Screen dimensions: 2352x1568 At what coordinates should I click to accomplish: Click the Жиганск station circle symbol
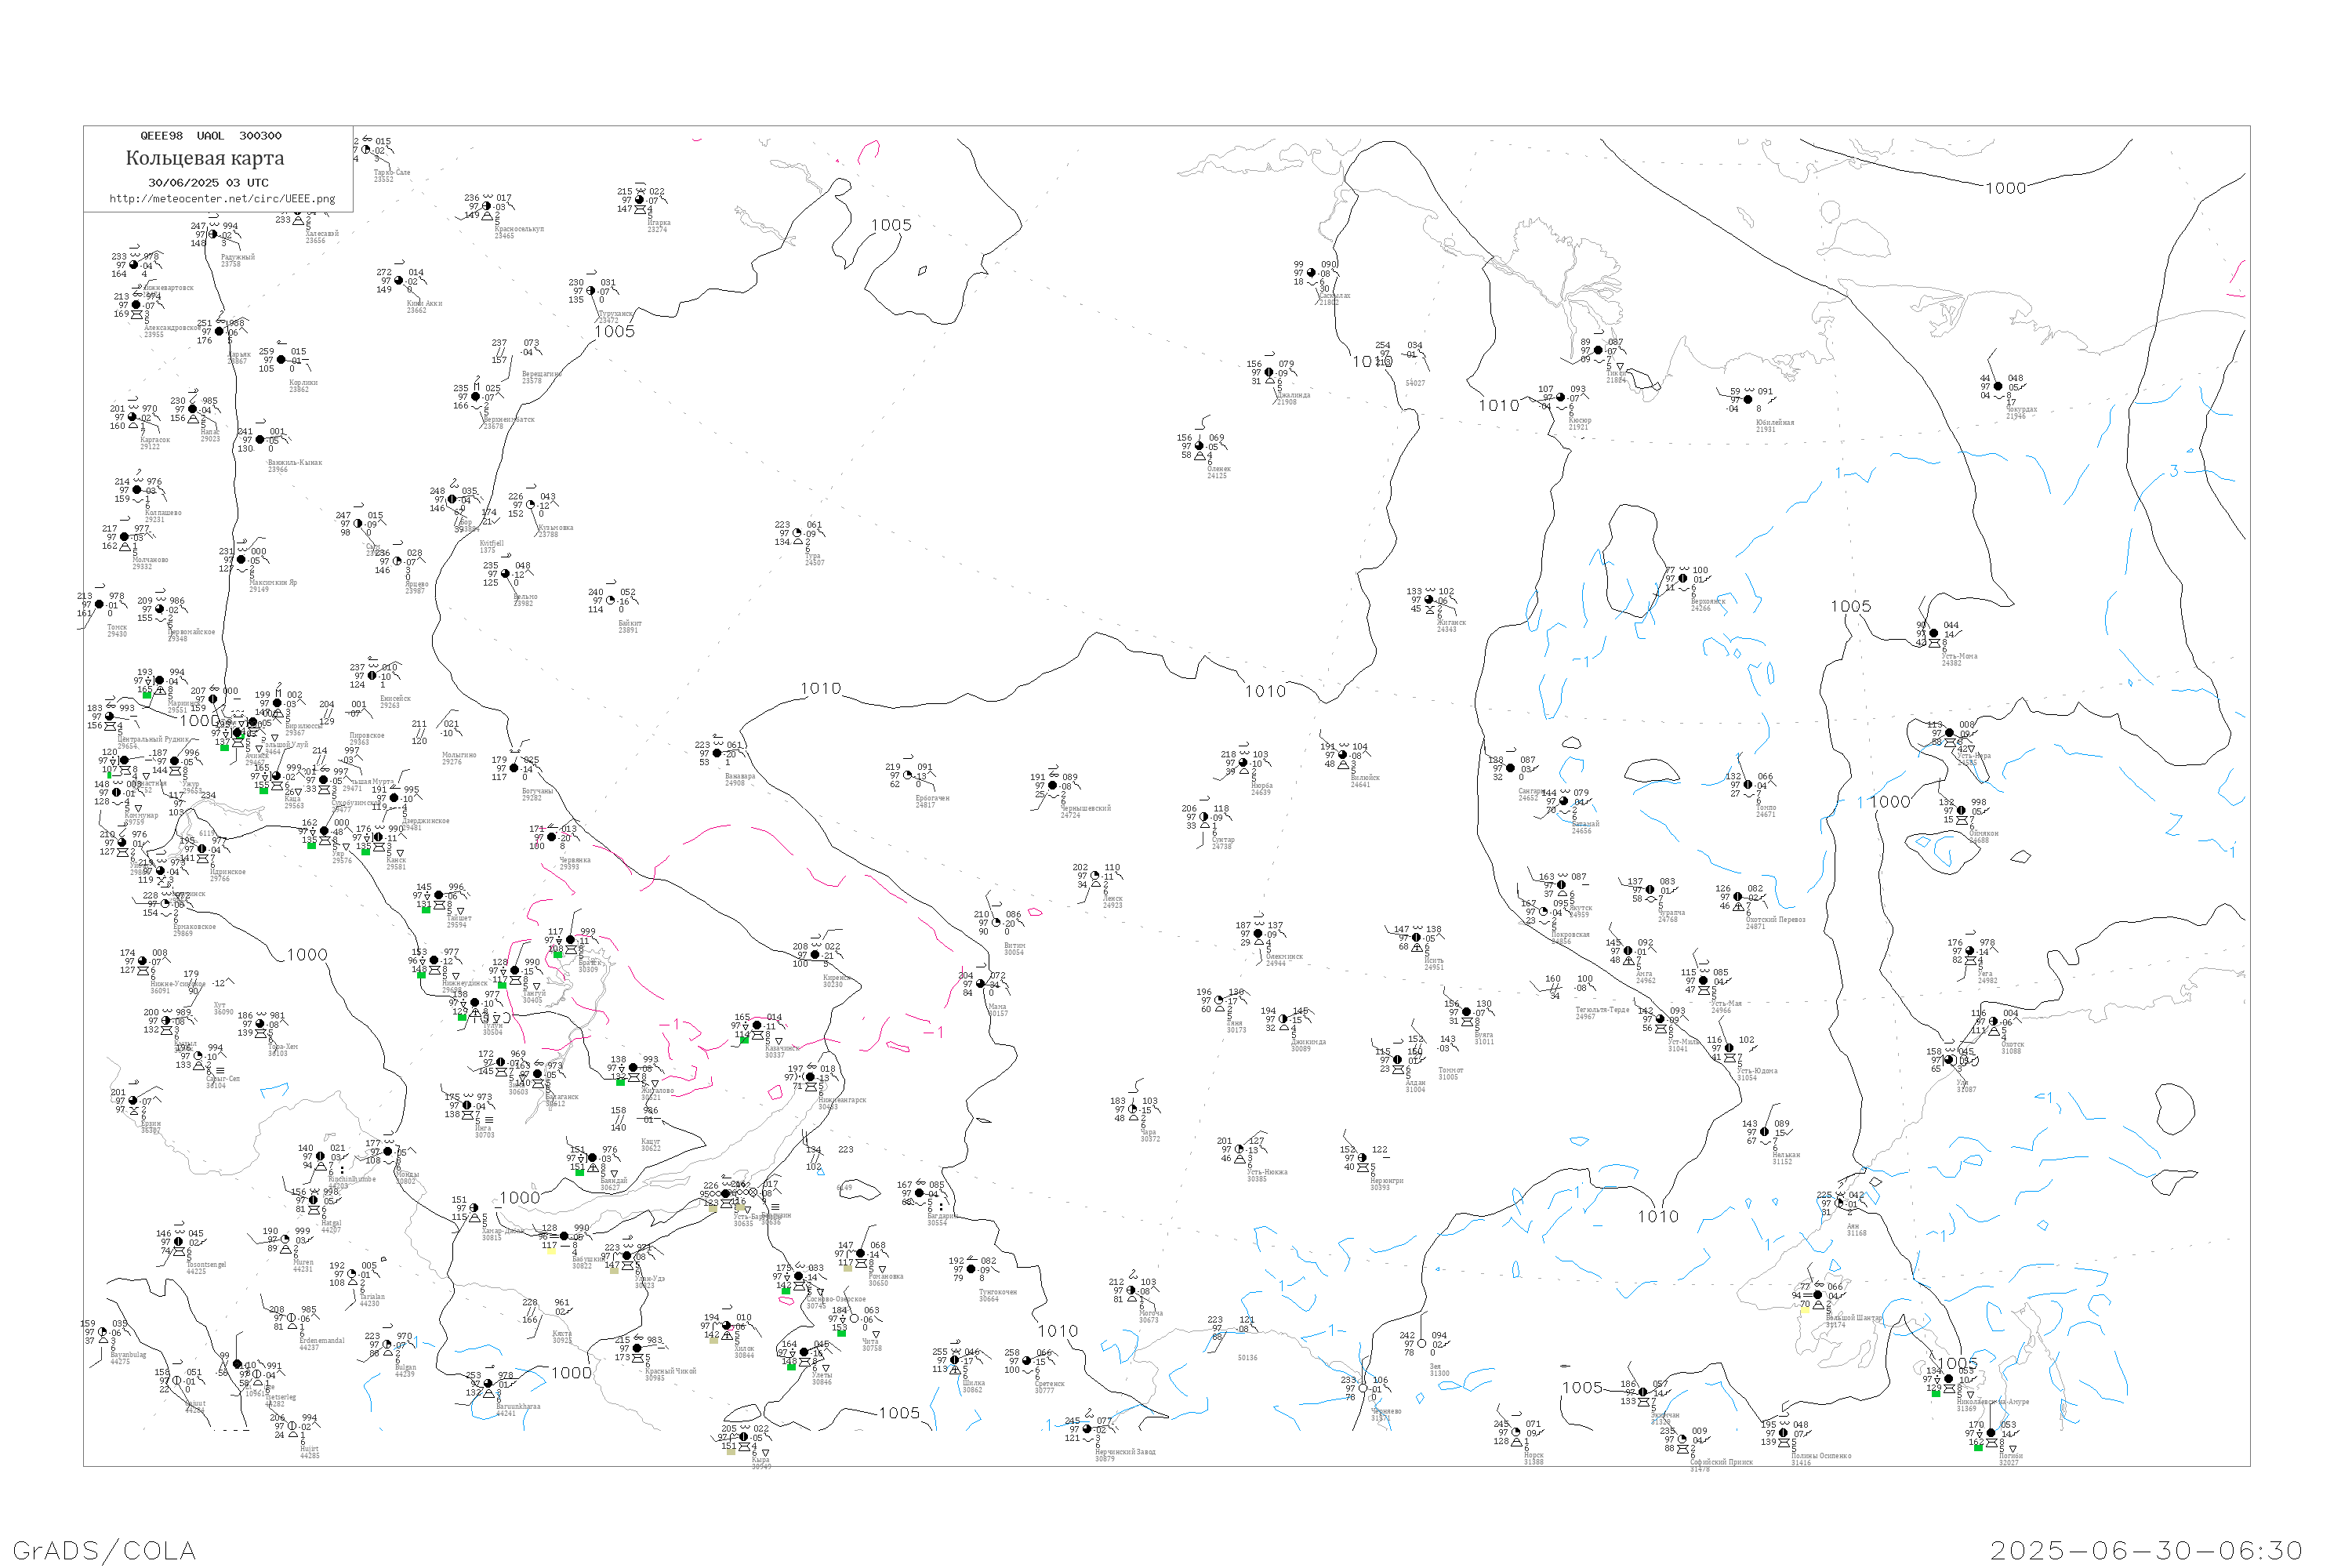[x=1429, y=600]
